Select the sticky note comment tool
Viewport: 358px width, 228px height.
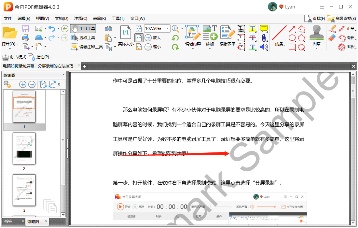[264, 29]
